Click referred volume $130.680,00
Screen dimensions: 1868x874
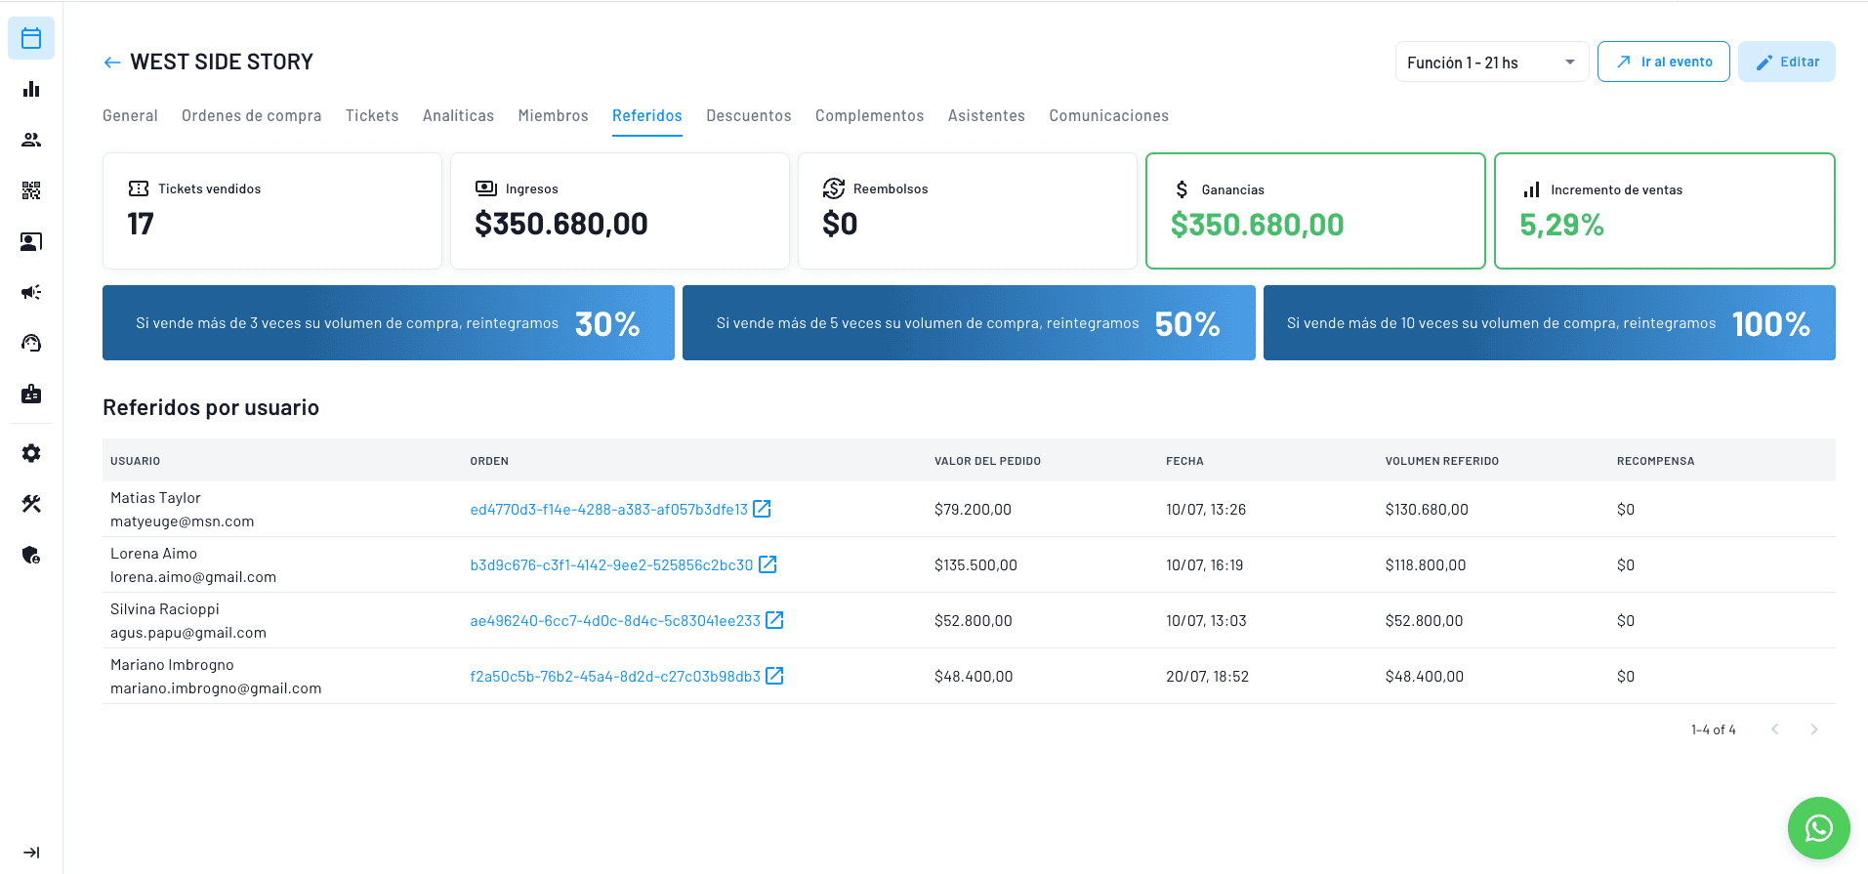(1427, 510)
